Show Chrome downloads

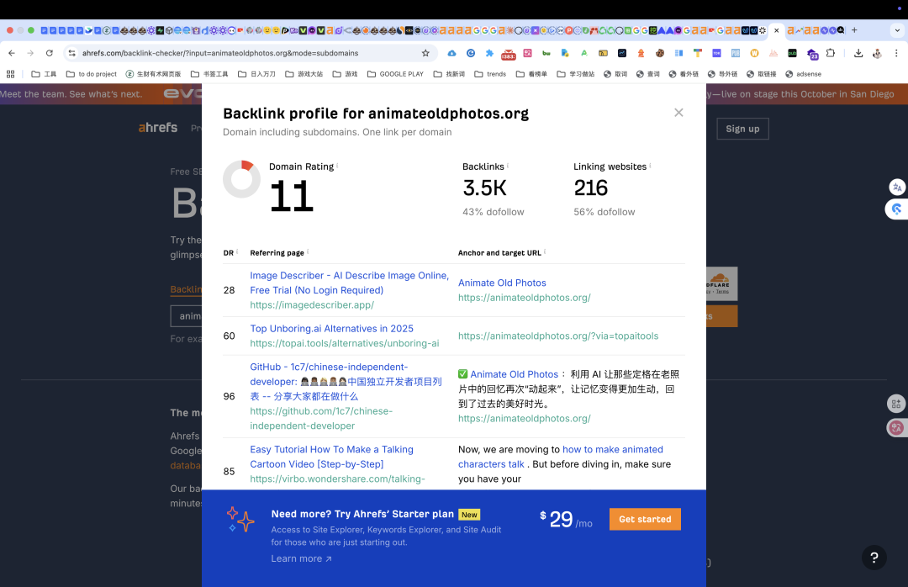coord(858,53)
